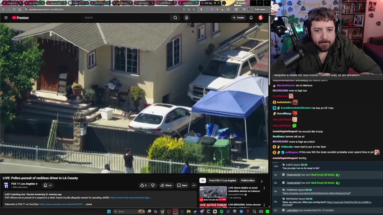This screenshot has height=215, width=383.
Task: Click the magnifier search button
Action: (175, 18)
